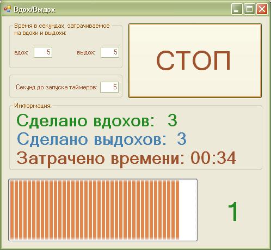
Task: Click the green countdown number 1
Action: 232,211
